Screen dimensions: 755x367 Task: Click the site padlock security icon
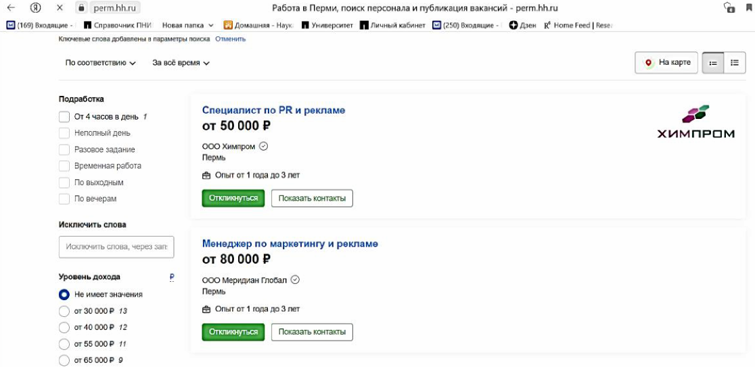coord(81,8)
